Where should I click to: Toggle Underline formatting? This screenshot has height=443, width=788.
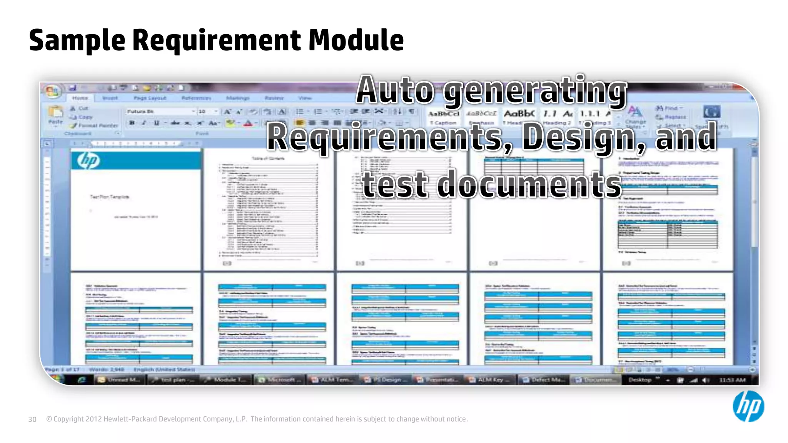coord(157,123)
